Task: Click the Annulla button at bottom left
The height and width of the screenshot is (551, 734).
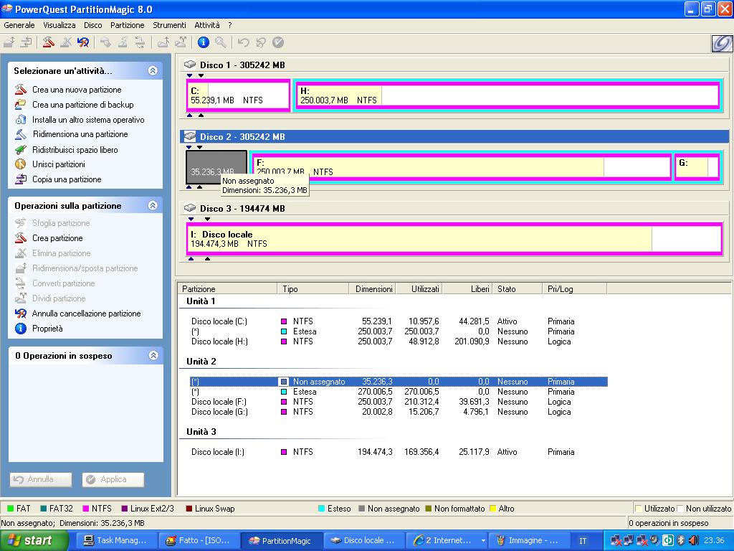Action: (41, 479)
